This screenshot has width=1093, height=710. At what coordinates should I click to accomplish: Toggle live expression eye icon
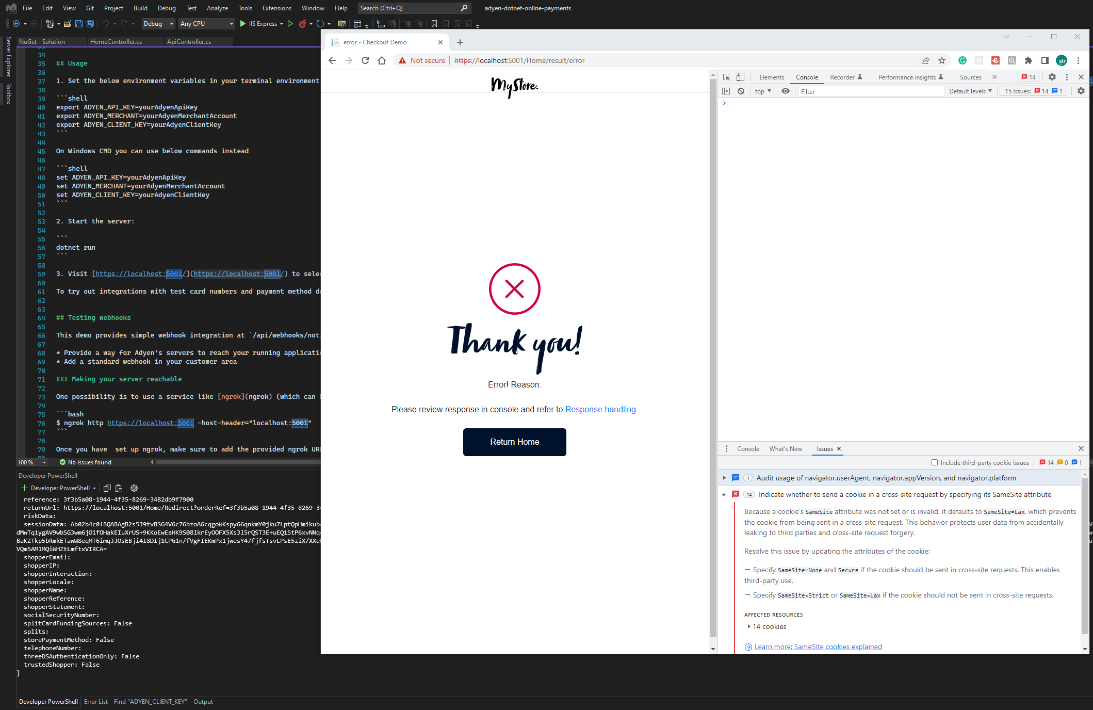click(x=785, y=91)
